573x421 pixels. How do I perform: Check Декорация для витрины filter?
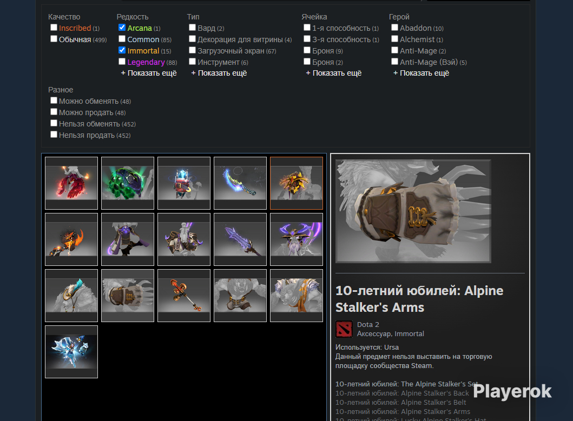(x=192, y=39)
